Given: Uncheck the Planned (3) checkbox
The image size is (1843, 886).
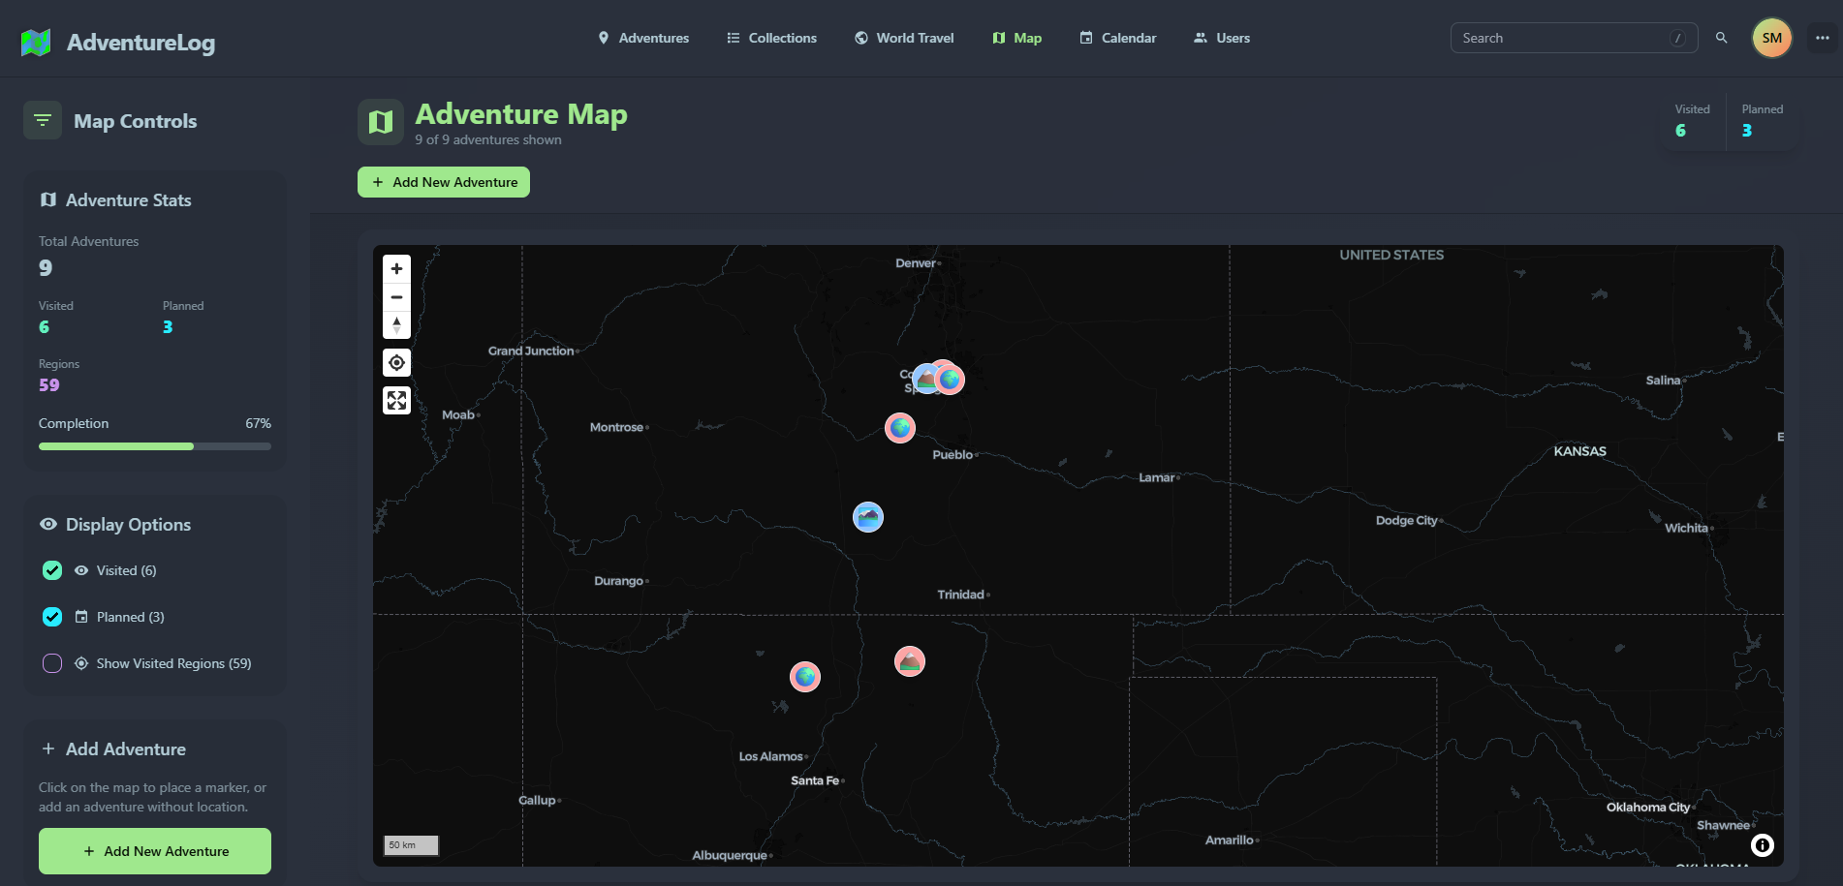Looking at the screenshot, I should 52,617.
